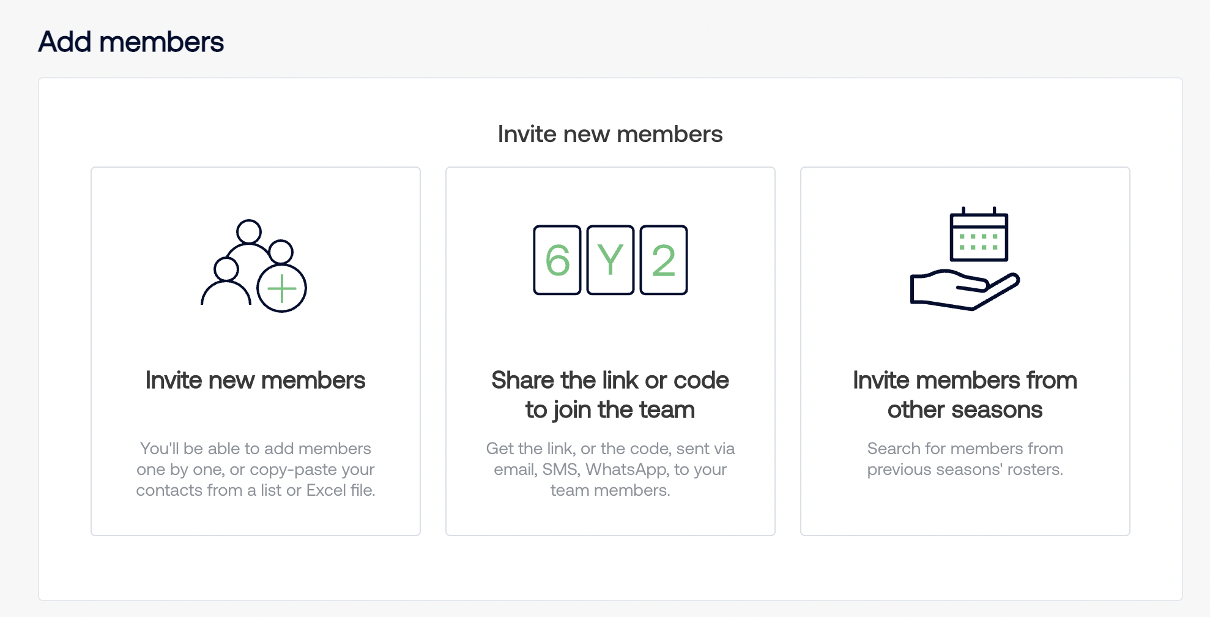Click the Add members page heading
Viewport: 1210px width, 617px height.
(131, 42)
